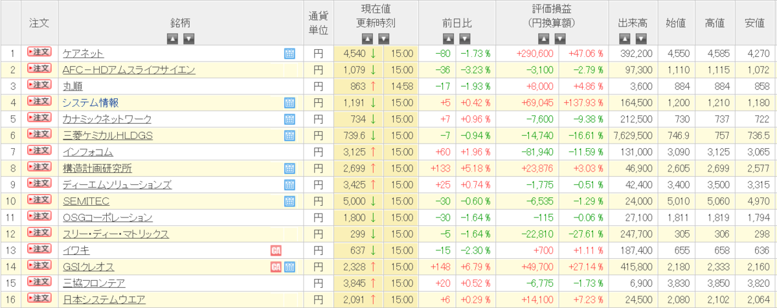Sort 銘柄 column descending with down arrow

(x=188, y=39)
